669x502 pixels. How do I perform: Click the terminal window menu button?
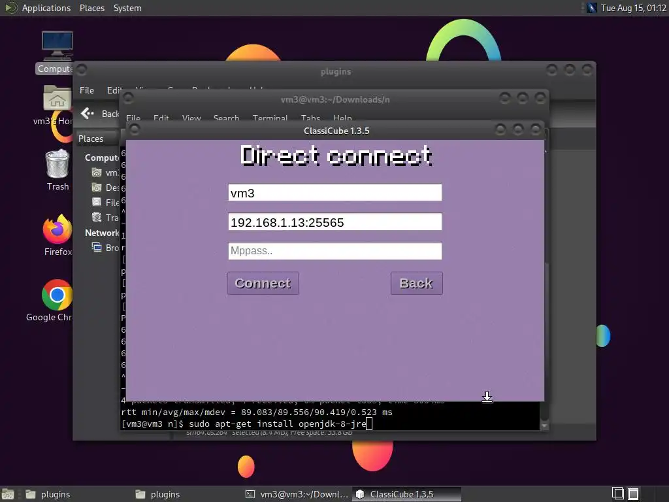128,98
